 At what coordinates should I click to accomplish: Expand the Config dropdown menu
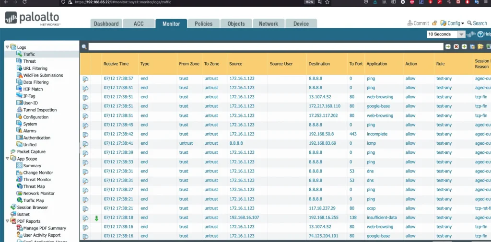[453, 23]
